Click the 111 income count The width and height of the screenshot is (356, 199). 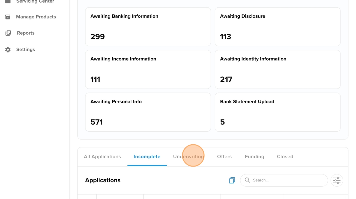[x=95, y=79]
